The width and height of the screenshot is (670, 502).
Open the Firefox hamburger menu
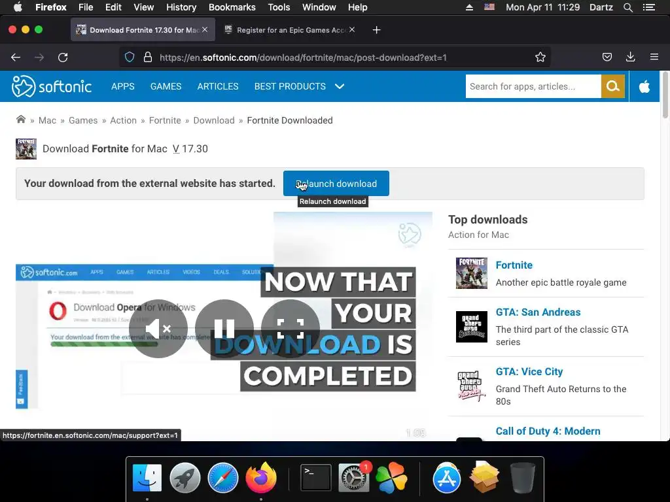654,57
